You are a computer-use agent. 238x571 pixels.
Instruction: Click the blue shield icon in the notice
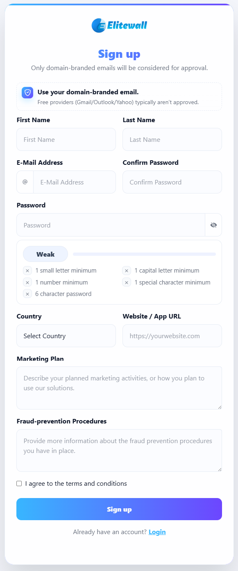pos(27,93)
